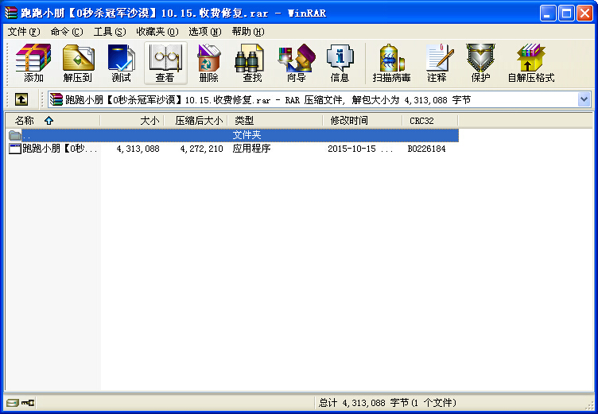Image resolution: width=598 pixels, height=414 pixels.
Task: Click the Scan Virus (扫描病毒) icon
Action: pos(392,63)
